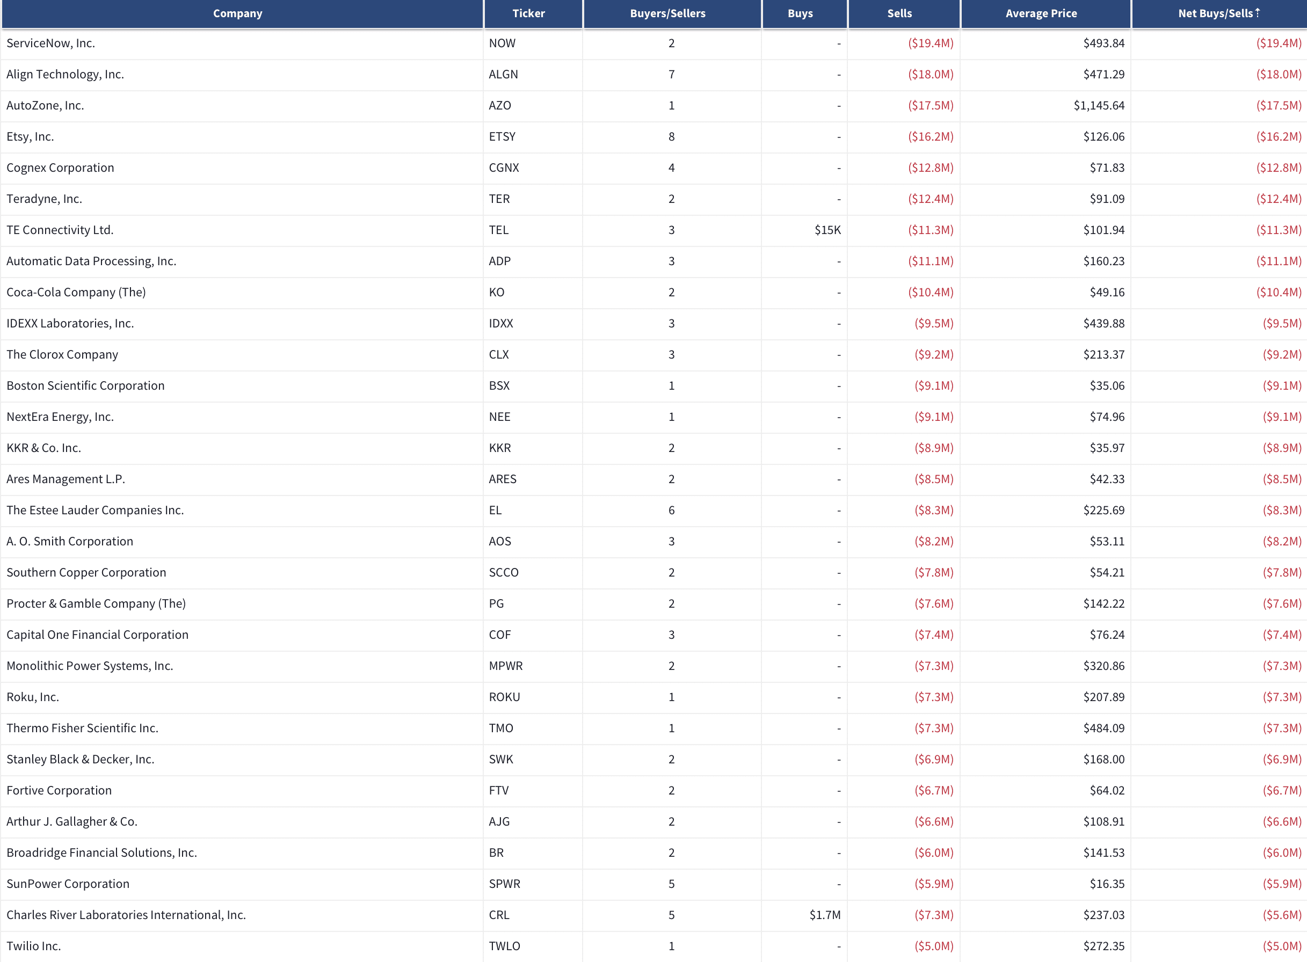
Task: Click the NEE ticker cell
Action: pos(500,417)
